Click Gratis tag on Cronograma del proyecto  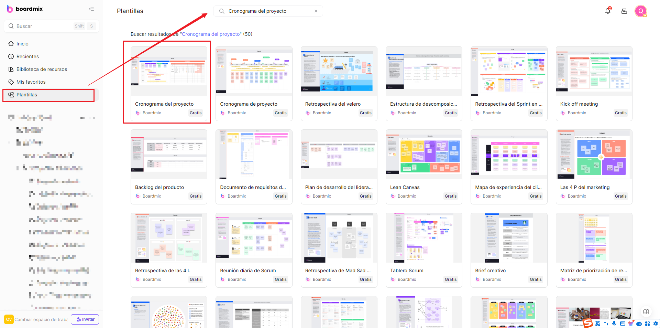(196, 113)
